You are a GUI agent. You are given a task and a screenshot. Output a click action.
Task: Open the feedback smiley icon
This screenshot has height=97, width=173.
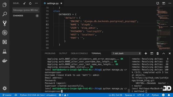163,95
